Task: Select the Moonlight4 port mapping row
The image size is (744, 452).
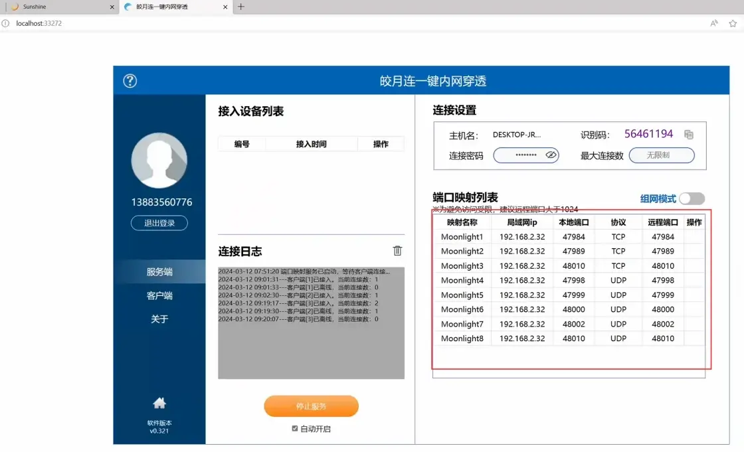Action: click(x=569, y=280)
